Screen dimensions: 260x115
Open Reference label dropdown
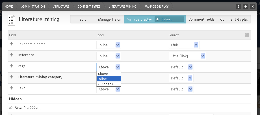[x=109, y=56]
